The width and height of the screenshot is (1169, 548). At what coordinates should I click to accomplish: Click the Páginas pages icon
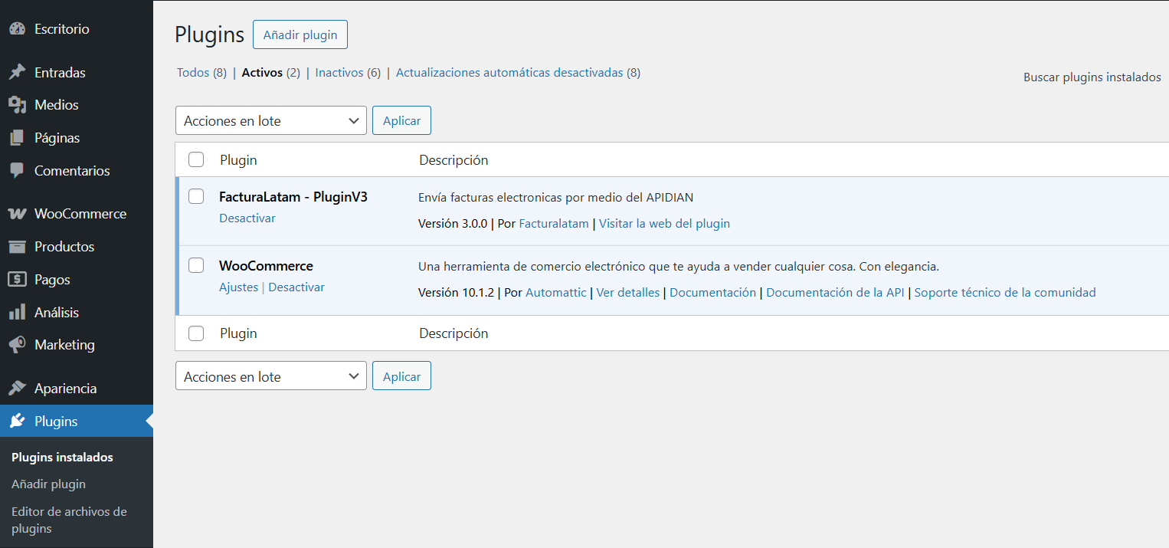coord(17,138)
